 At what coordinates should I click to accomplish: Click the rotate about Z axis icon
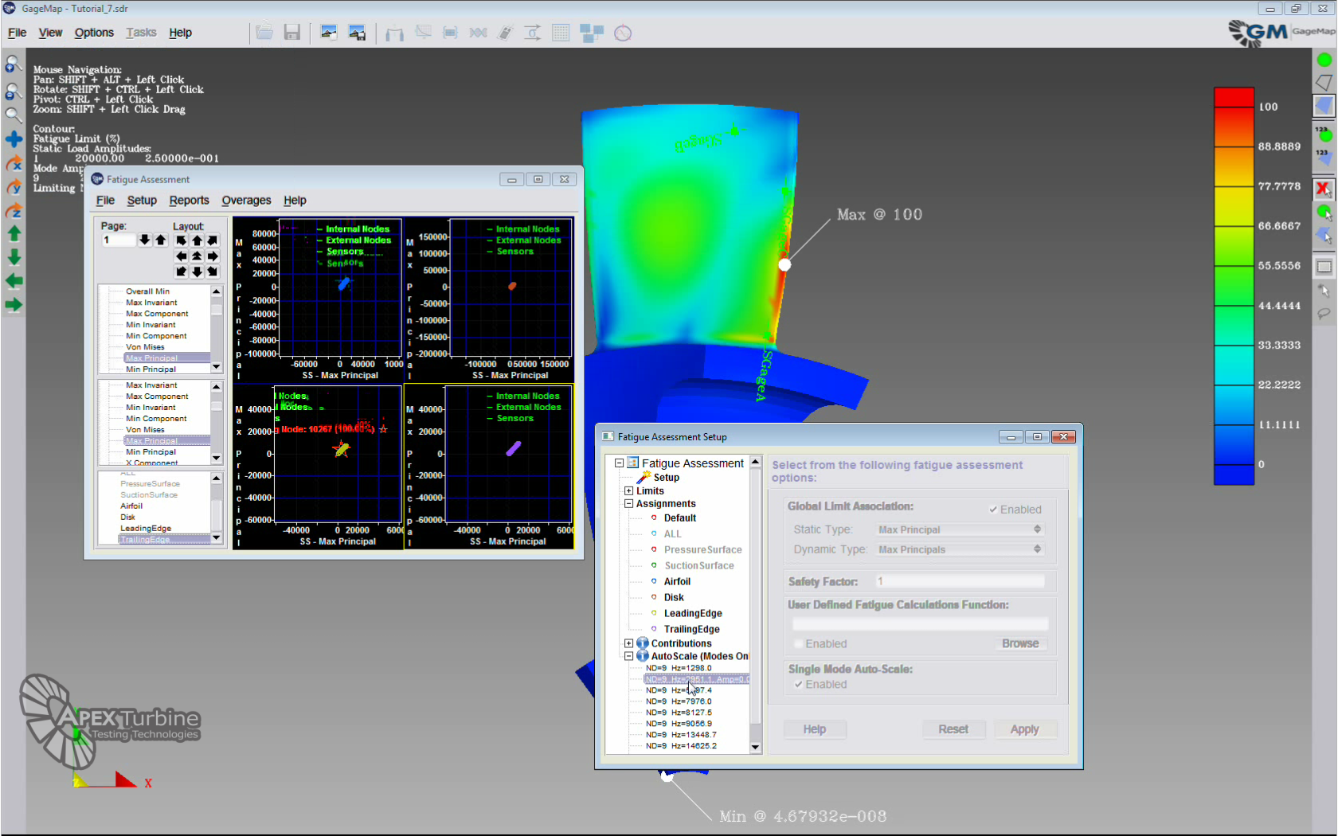pos(14,211)
